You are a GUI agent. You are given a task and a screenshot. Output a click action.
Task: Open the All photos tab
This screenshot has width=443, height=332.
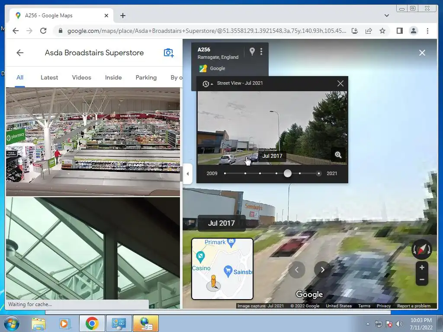[20, 78]
